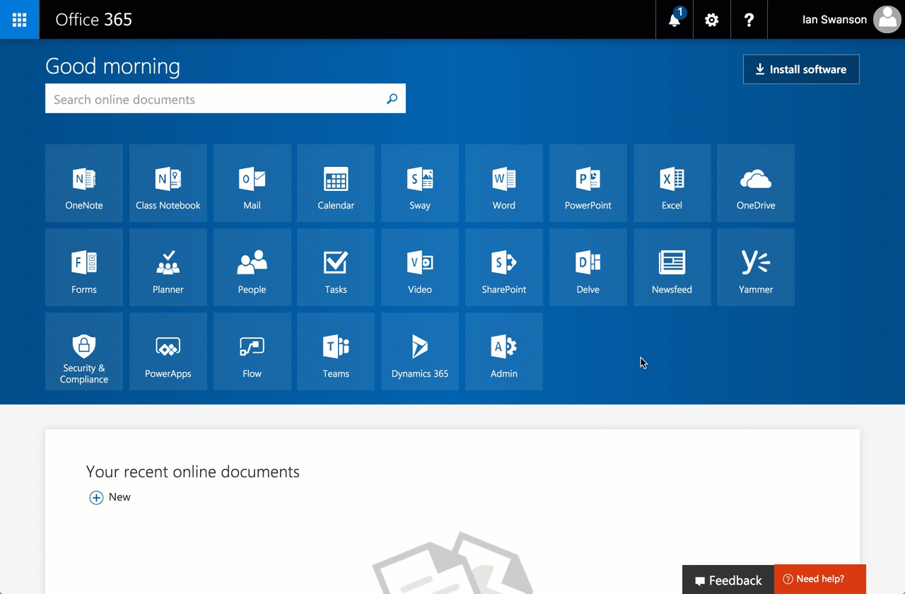Open the Delve app
Screen dimensions: 905x594
[588, 267]
